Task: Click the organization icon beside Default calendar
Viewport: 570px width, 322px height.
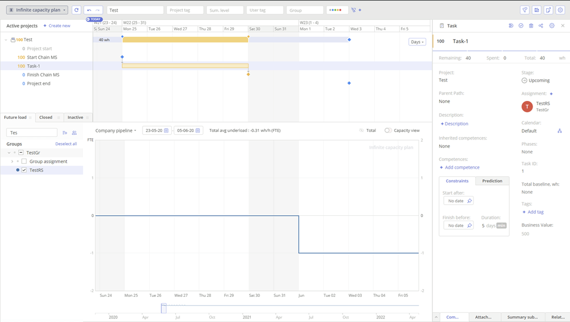Action: click(x=559, y=131)
